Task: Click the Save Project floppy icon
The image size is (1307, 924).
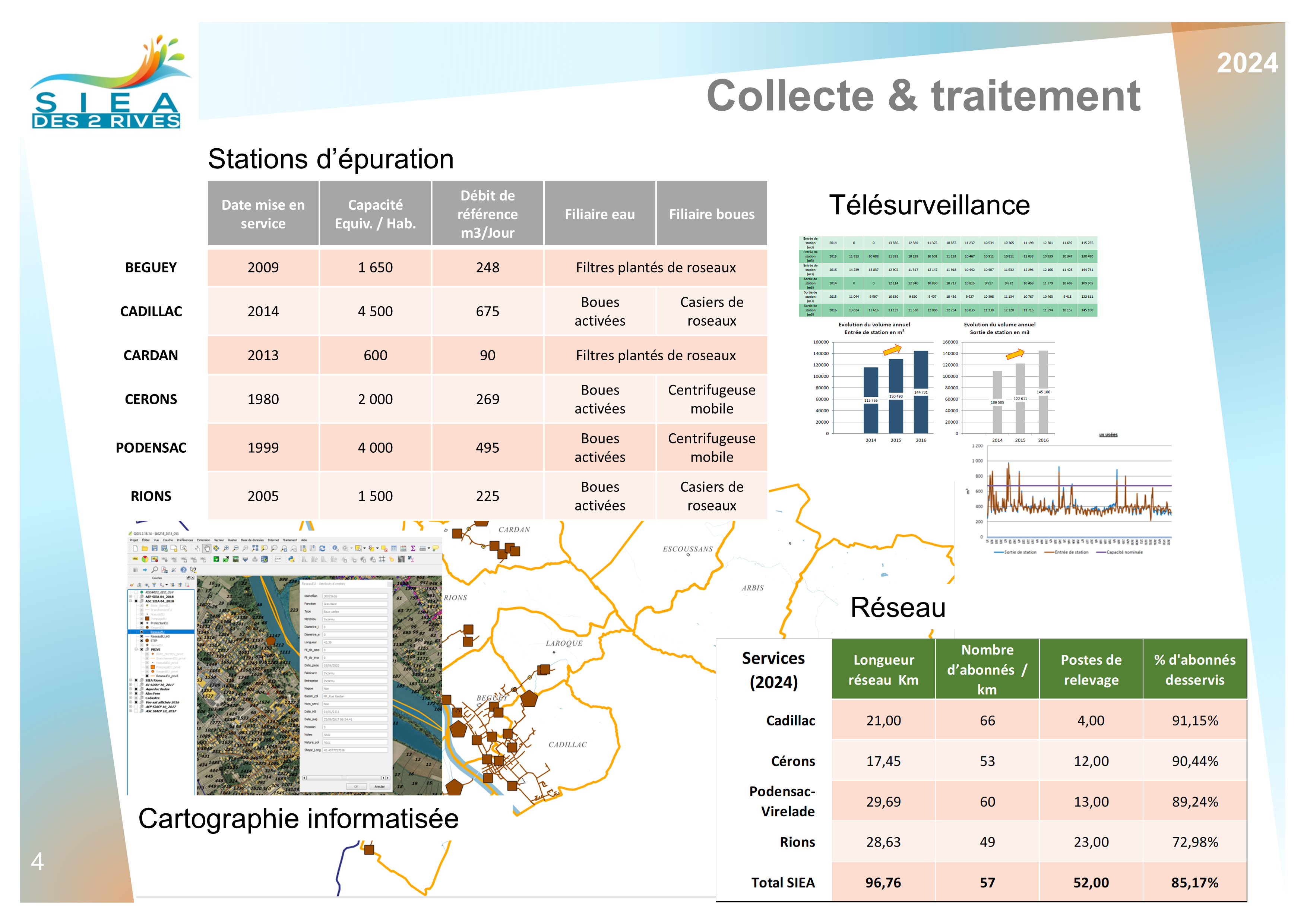Action: coord(154,548)
